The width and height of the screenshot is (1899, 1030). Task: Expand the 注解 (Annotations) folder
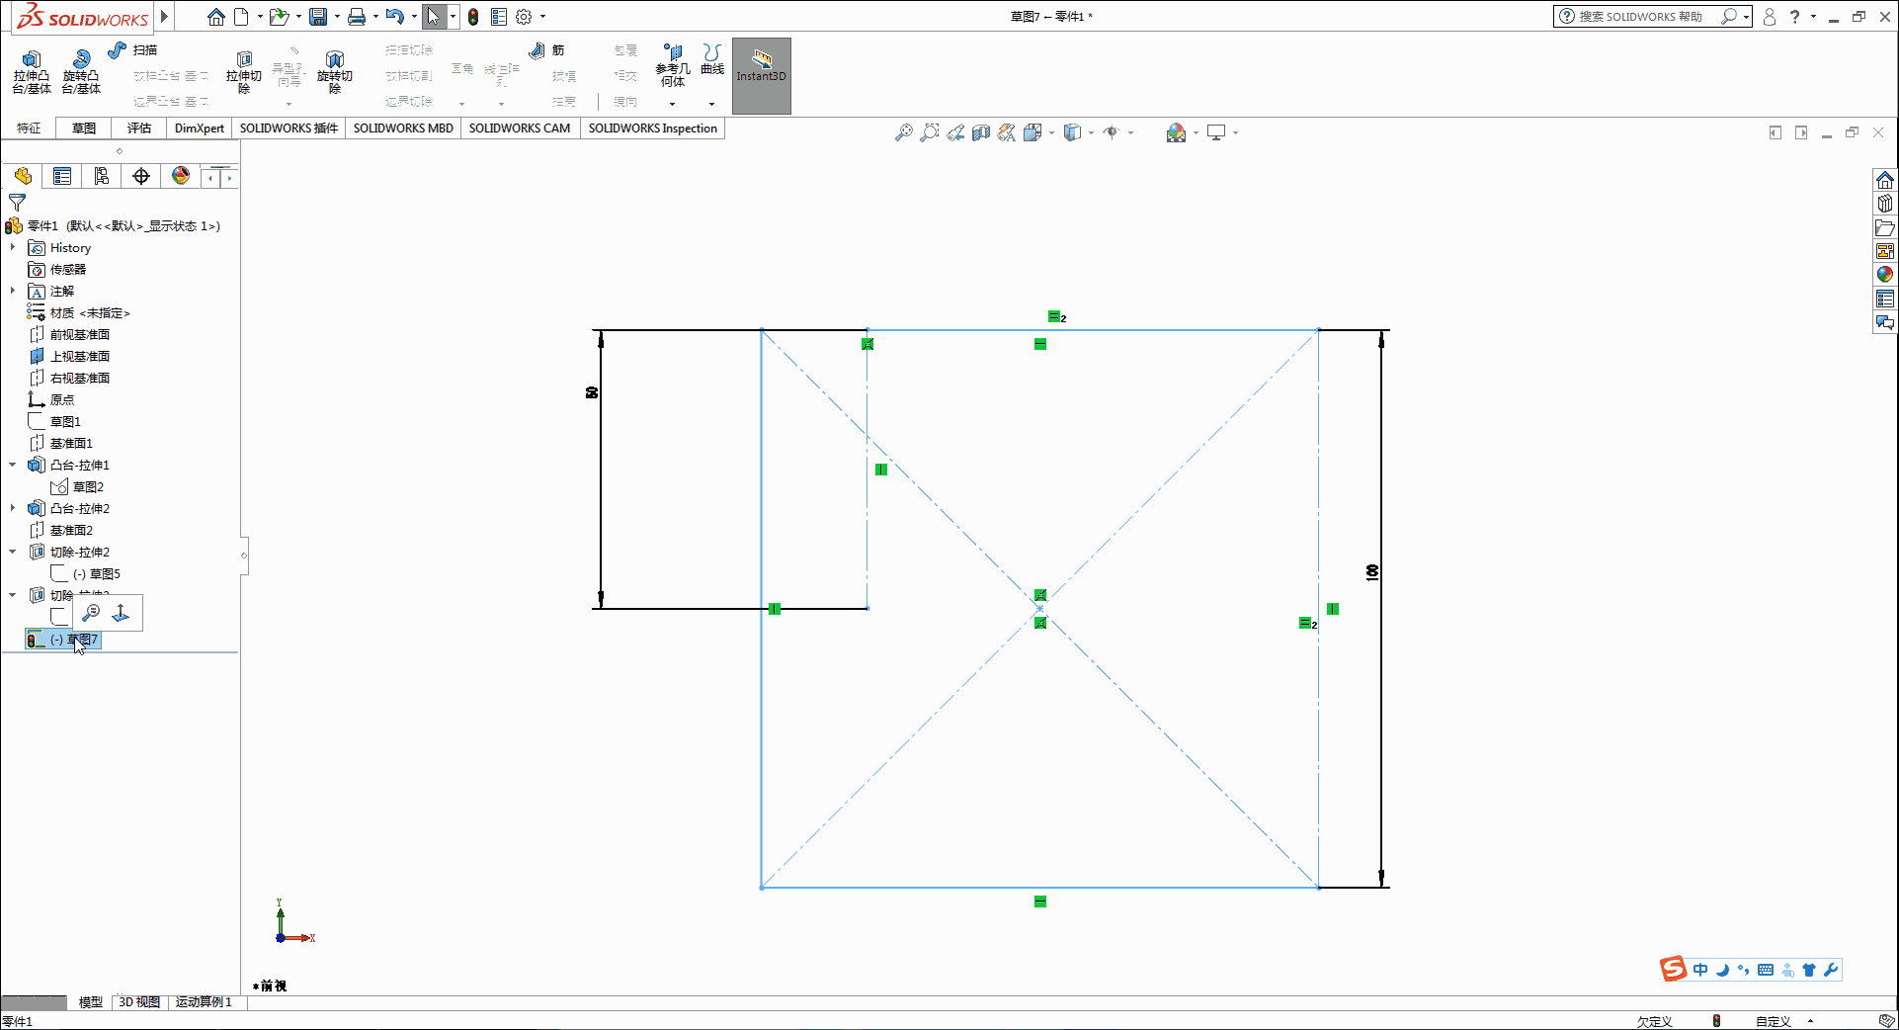click(x=13, y=291)
